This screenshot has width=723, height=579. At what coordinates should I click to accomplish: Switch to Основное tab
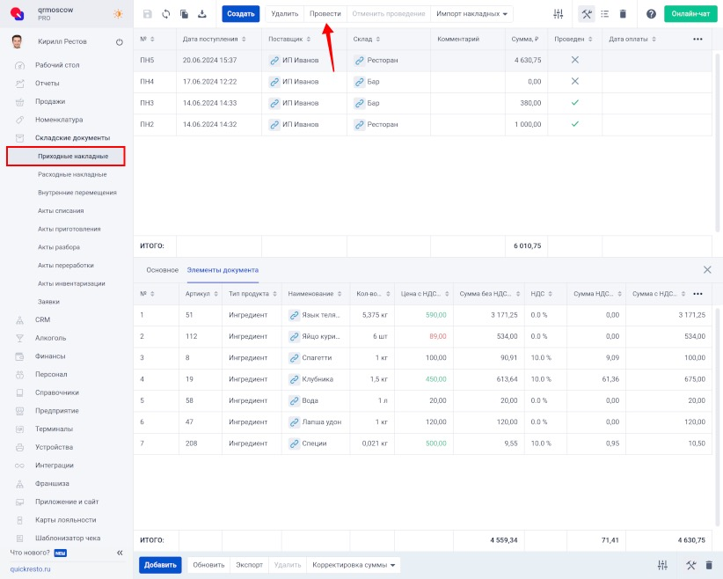tap(163, 270)
